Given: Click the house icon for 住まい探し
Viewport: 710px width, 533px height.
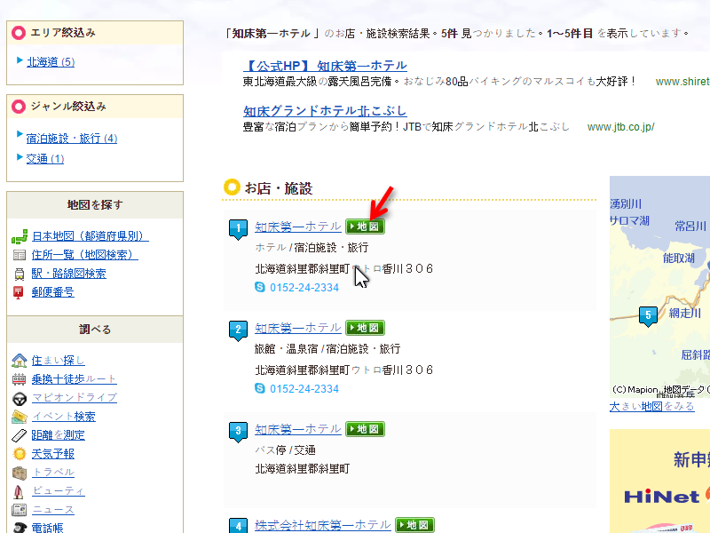Looking at the screenshot, I should 19,361.
